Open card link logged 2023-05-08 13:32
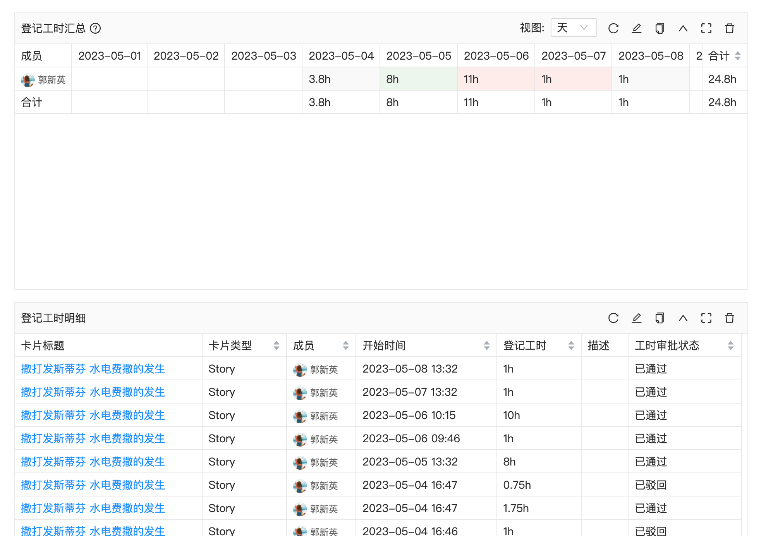 click(x=93, y=369)
